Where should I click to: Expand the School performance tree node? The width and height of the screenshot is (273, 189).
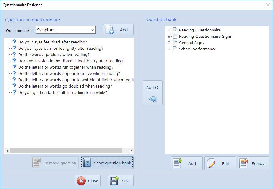pyautogui.click(x=169, y=49)
